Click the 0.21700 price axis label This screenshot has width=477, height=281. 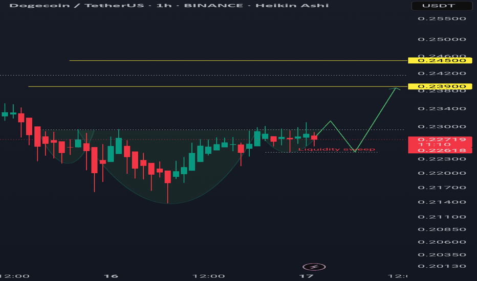(442, 188)
